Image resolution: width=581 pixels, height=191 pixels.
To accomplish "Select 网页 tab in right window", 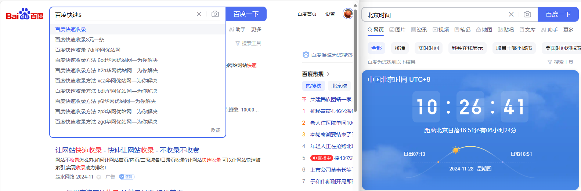I will (376, 30).
